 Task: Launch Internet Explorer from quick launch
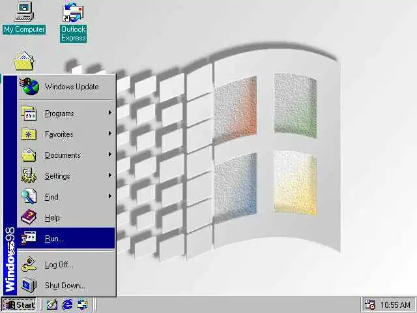[67, 305]
